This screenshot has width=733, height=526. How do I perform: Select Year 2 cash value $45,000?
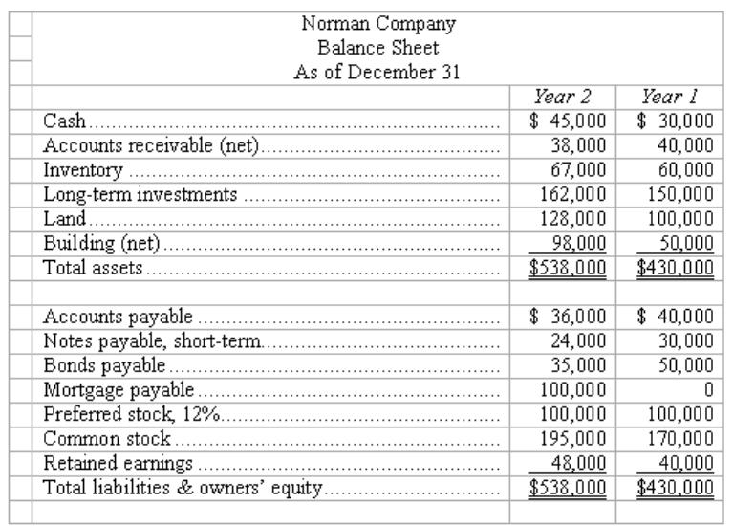point(568,121)
